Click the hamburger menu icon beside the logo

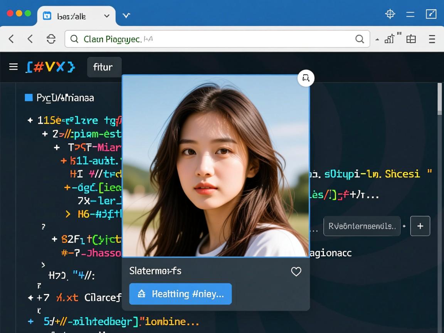pos(13,67)
